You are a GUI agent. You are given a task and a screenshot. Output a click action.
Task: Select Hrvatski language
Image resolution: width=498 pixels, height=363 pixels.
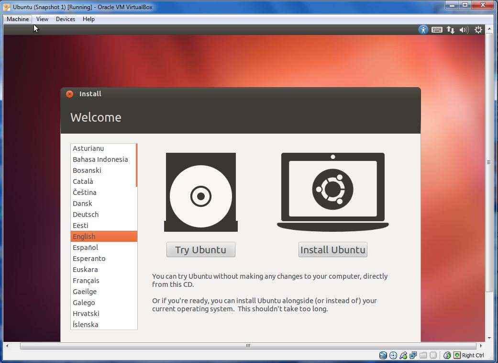pos(104,314)
